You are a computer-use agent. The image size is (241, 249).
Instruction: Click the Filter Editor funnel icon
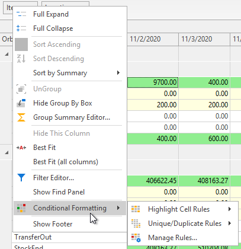(21, 178)
